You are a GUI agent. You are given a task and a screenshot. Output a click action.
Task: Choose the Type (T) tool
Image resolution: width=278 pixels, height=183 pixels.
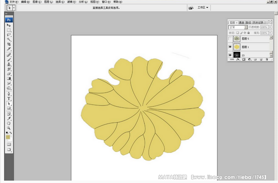(9, 98)
